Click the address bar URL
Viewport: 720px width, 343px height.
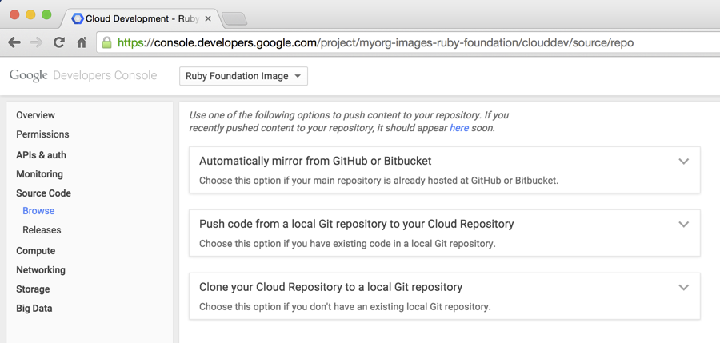[x=376, y=42]
